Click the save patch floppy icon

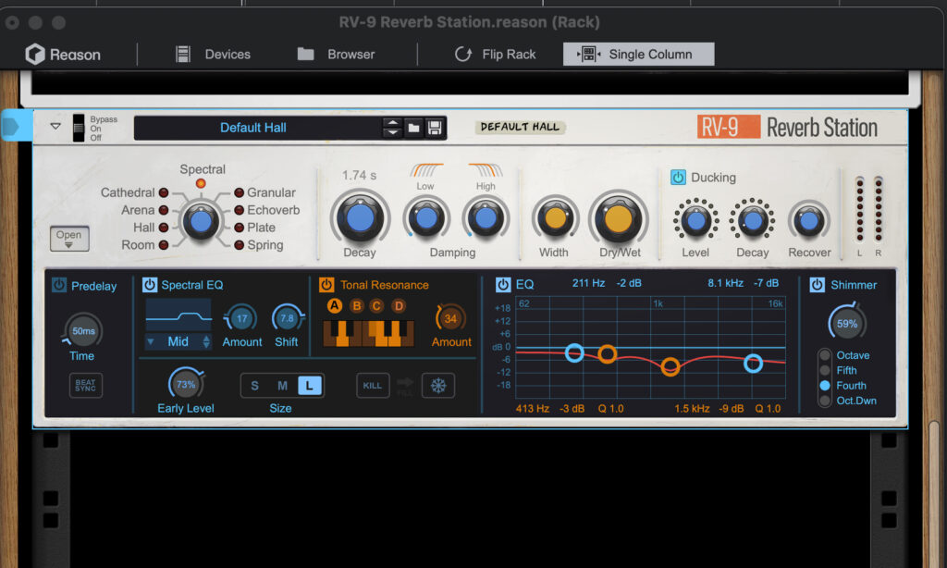[435, 128]
